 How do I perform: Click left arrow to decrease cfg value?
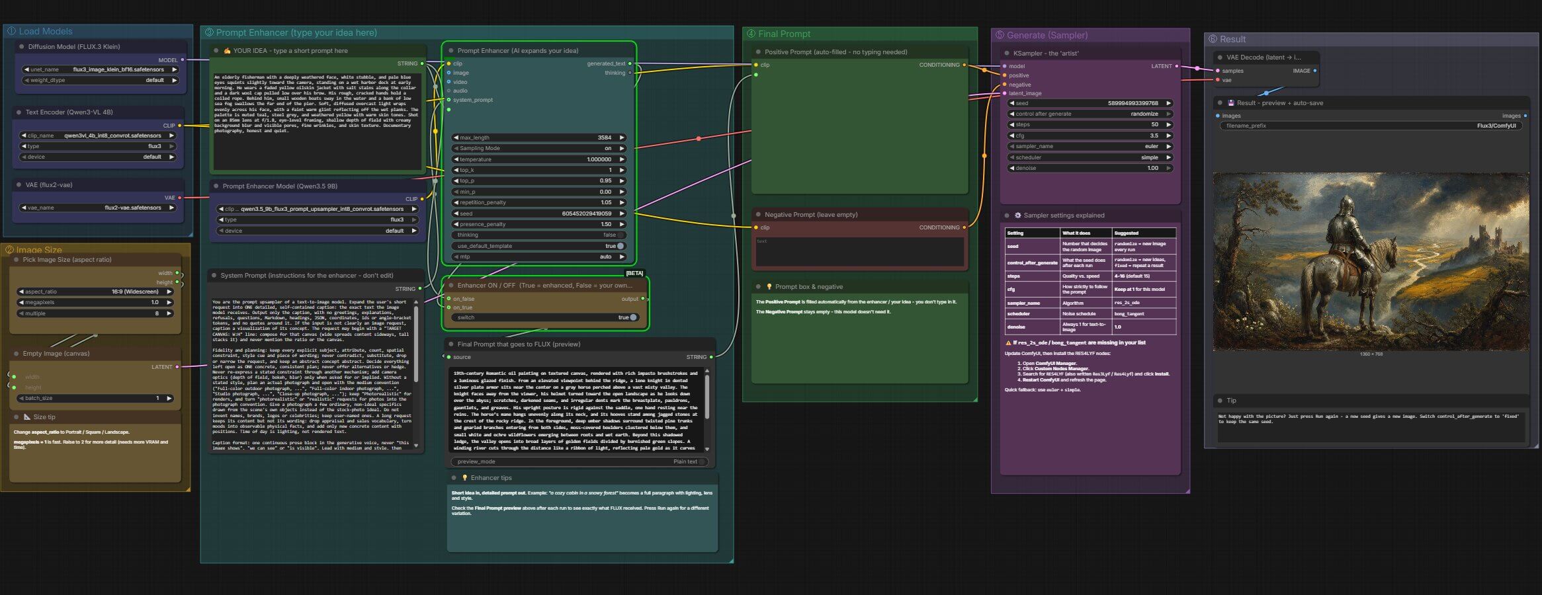coord(1011,136)
